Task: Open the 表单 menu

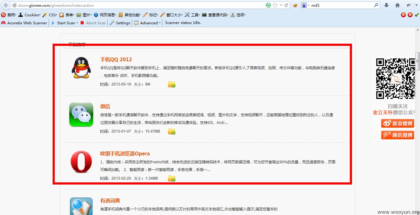Action: 67,15
